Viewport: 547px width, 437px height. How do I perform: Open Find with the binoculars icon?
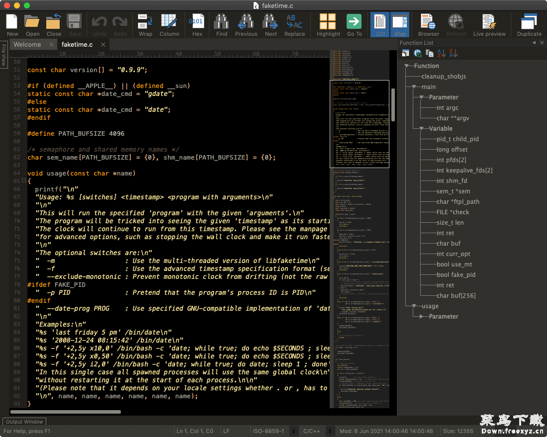tap(221, 25)
